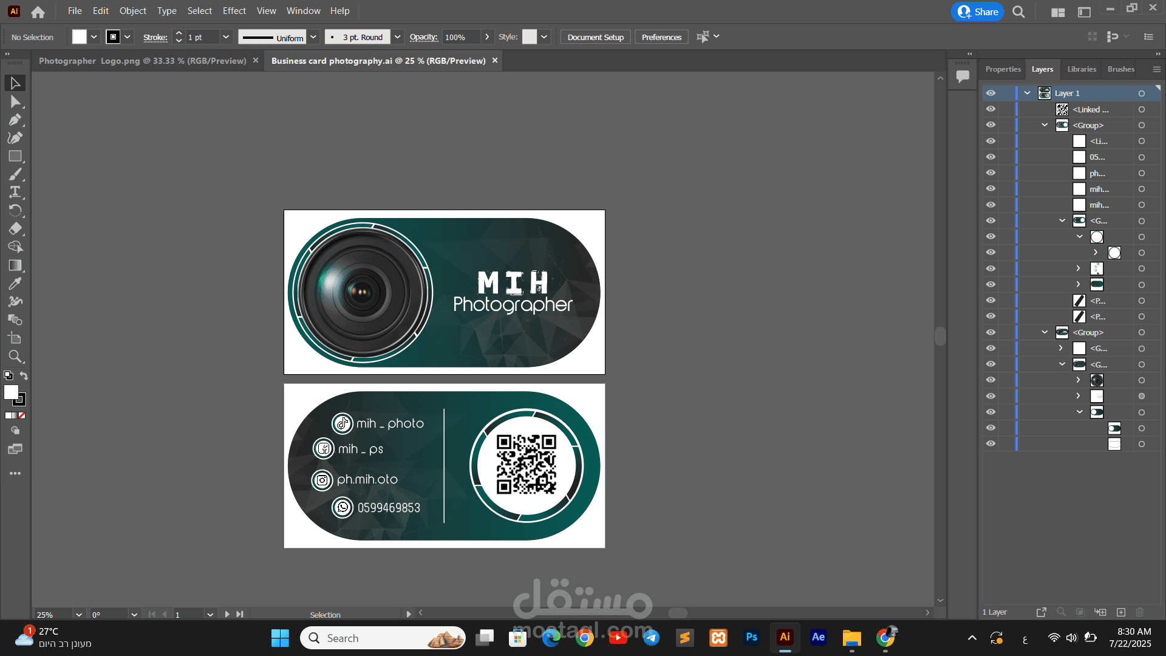
Task: Click Delete Selection trash icon
Action: click(1140, 612)
